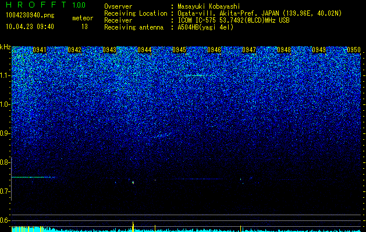Click the 0.7 kHz axis label
This screenshot has height=232, width=366.
(x=5, y=191)
